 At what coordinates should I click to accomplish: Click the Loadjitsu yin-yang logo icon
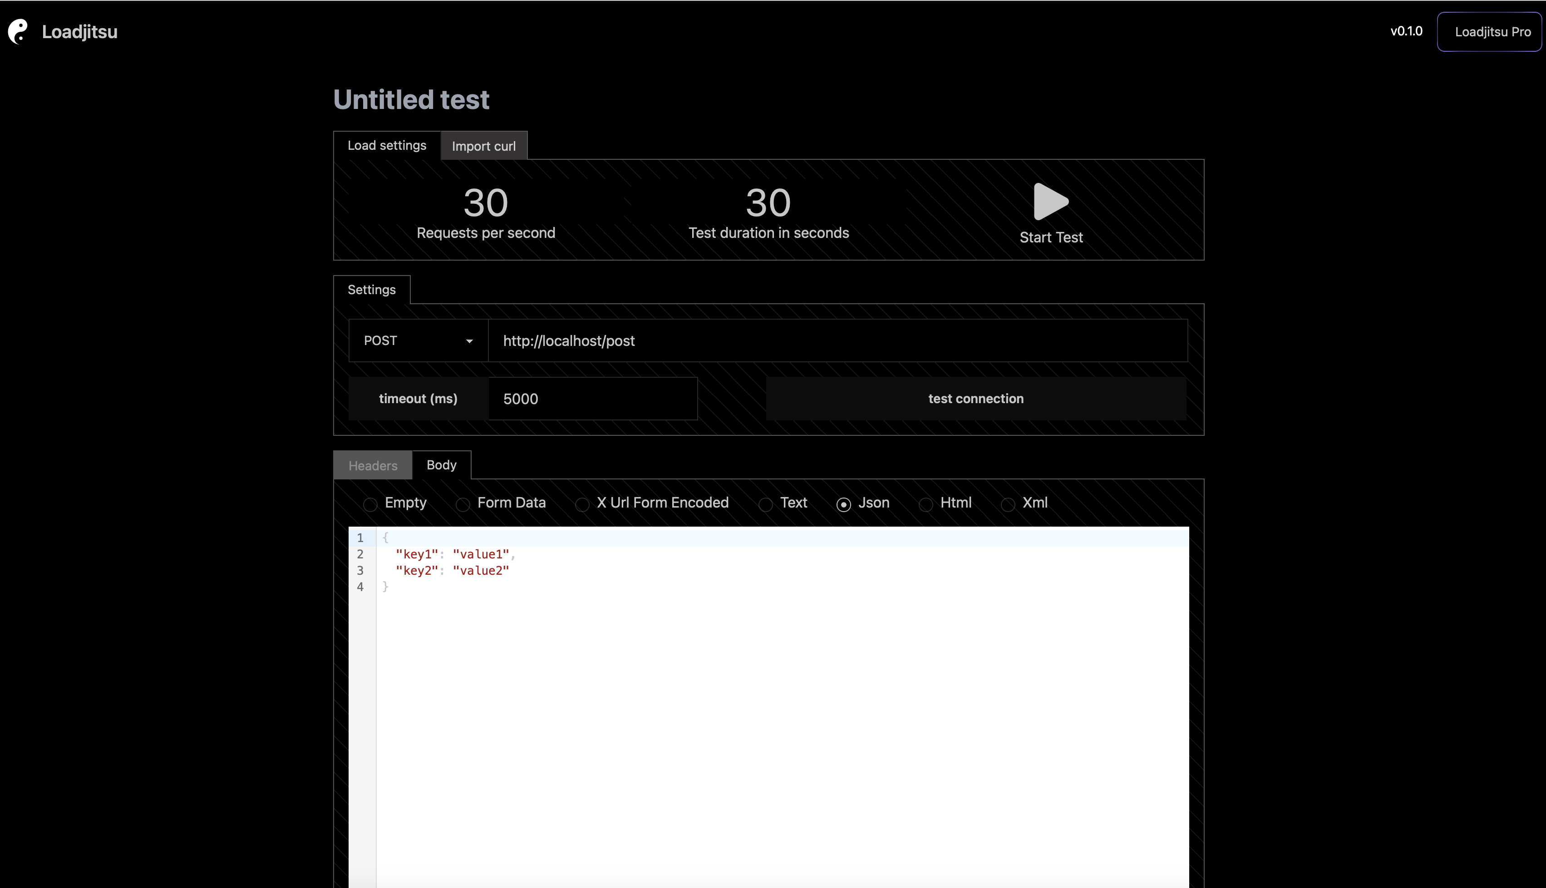click(18, 32)
